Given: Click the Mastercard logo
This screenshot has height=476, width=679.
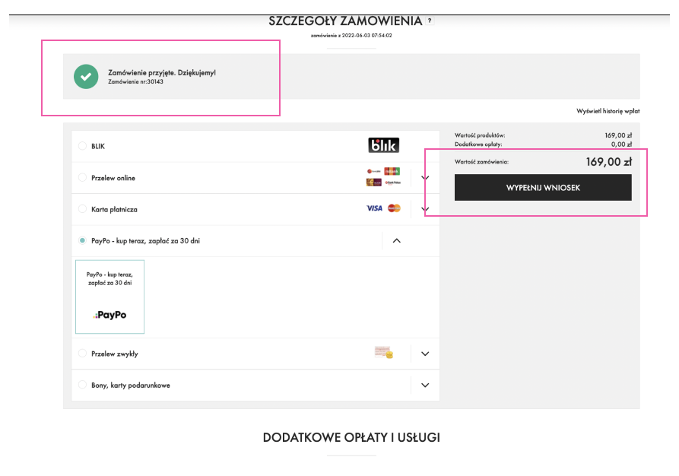Looking at the screenshot, I should (393, 208).
